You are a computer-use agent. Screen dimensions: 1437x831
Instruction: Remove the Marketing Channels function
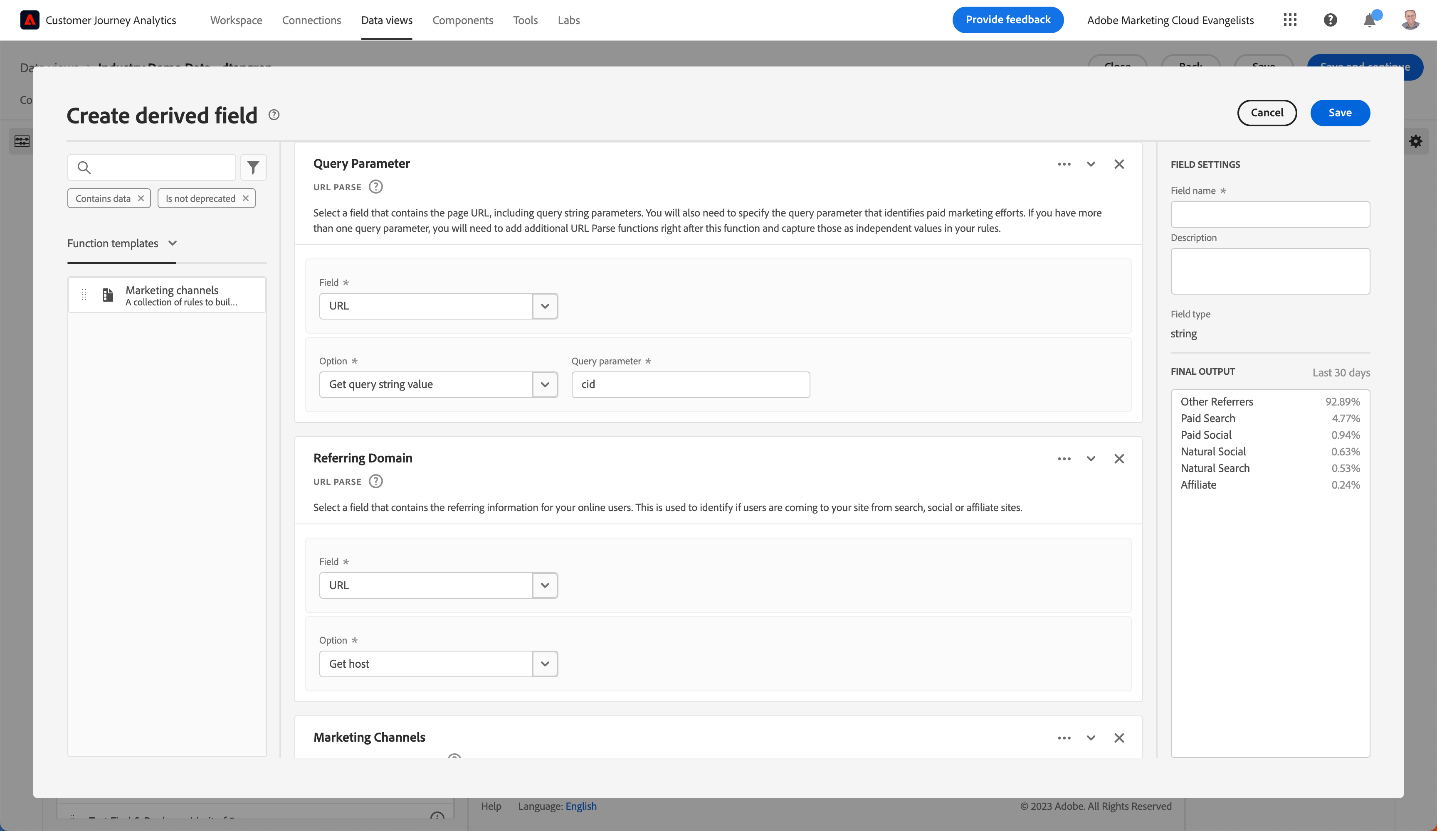point(1119,738)
